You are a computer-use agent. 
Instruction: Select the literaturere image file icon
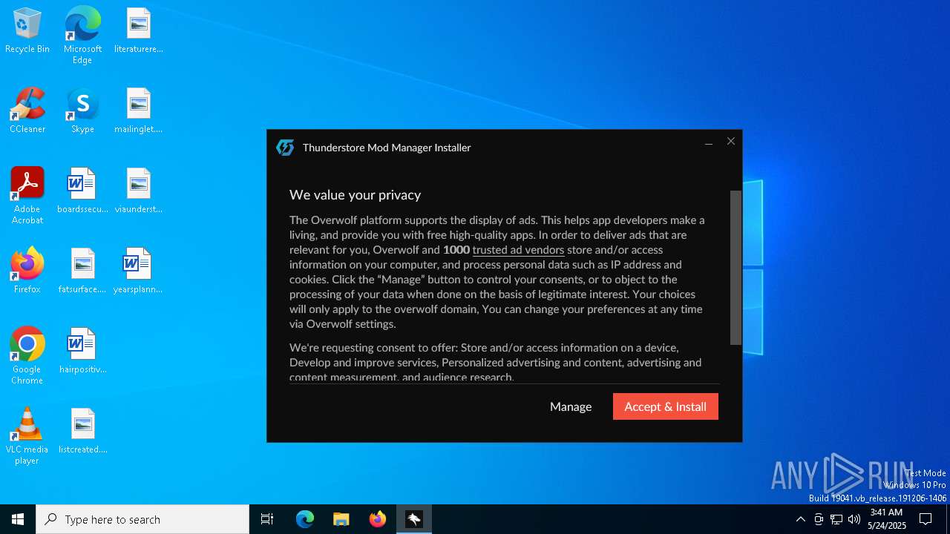coord(139,31)
